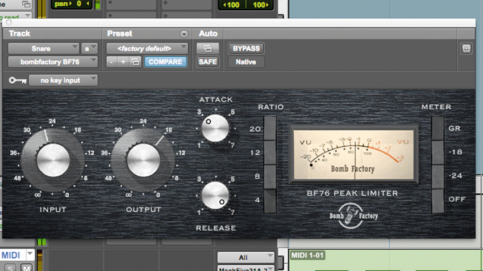Click the MIDI track name

tap(11, 255)
